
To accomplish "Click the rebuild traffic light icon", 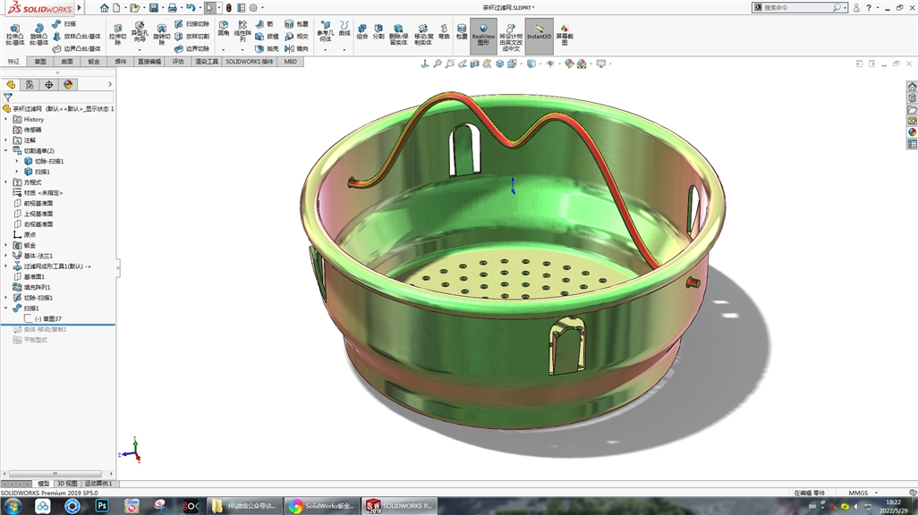I will 229,8.
